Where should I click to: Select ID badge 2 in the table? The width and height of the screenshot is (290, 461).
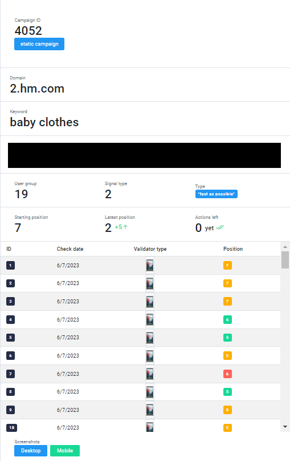[11, 283]
